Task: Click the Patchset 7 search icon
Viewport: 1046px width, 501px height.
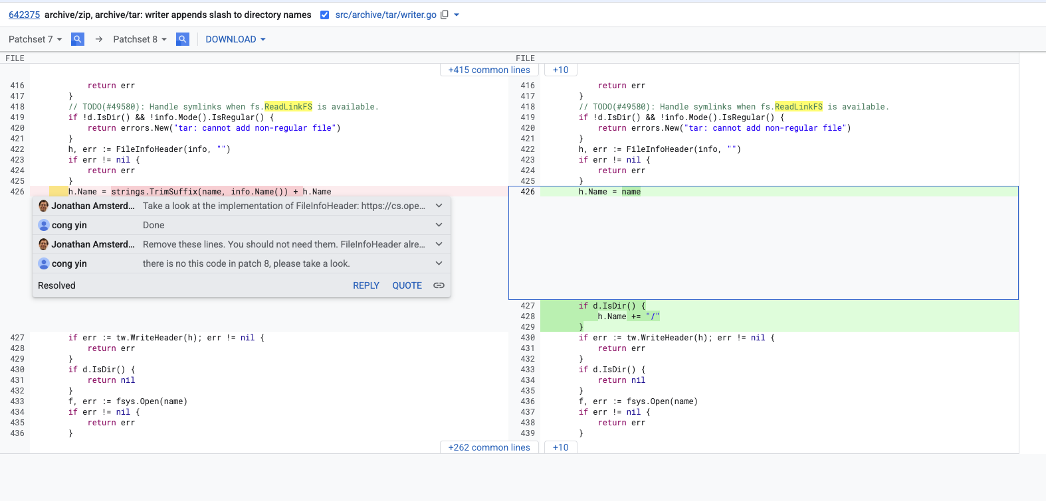Action: tap(78, 39)
